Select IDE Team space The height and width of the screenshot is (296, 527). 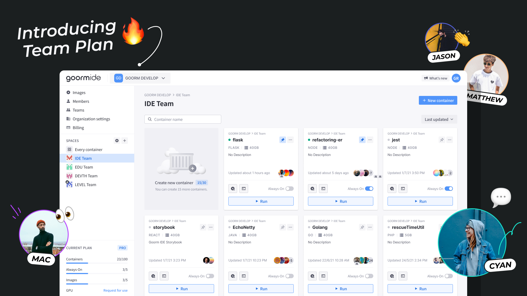tap(97, 158)
